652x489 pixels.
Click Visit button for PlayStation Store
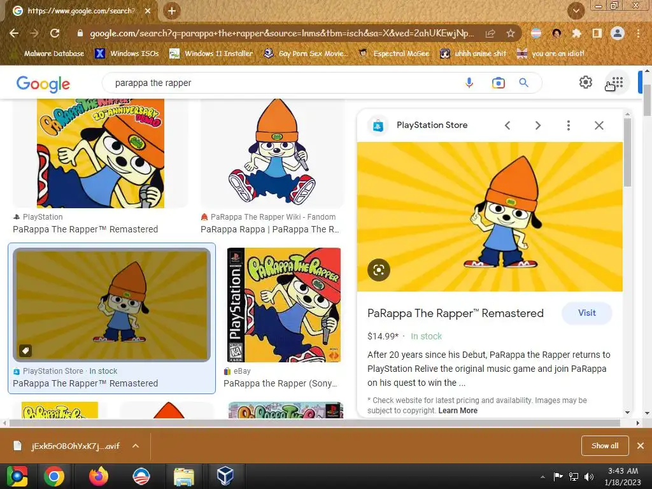tap(586, 313)
